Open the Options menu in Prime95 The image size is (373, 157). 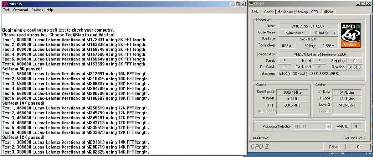click(x=37, y=10)
